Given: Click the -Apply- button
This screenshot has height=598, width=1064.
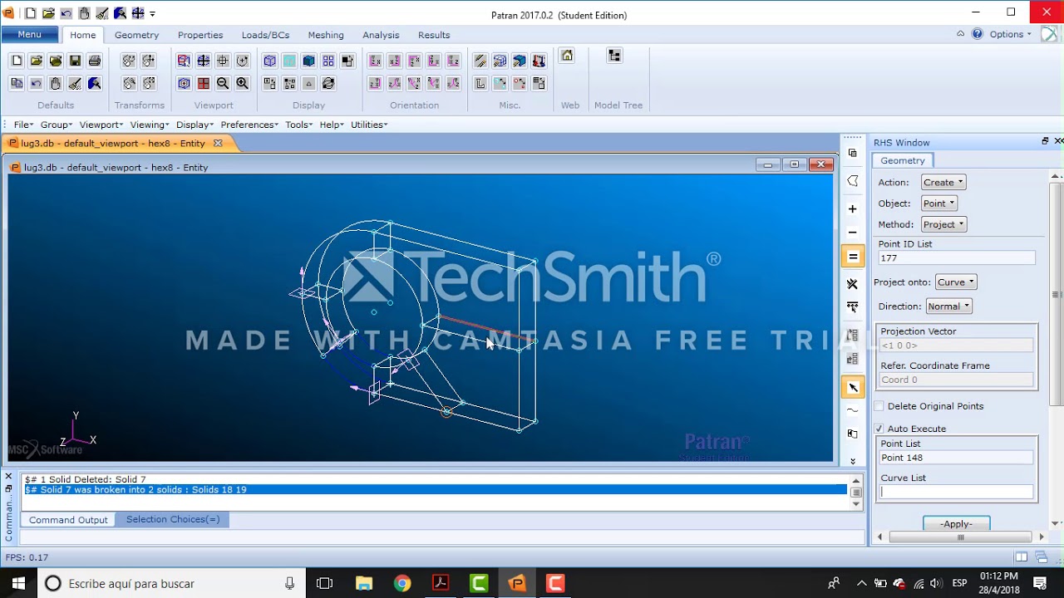Looking at the screenshot, I should coord(956,523).
